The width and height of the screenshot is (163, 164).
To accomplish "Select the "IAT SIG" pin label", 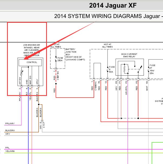I will [x=20, y=81].
